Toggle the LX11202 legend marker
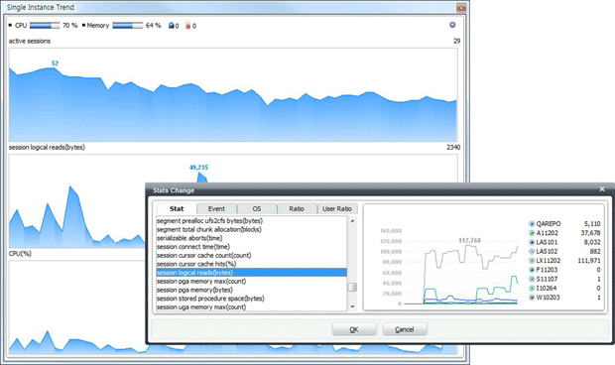This screenshot has width=615, height=365. tap(532, 260)
